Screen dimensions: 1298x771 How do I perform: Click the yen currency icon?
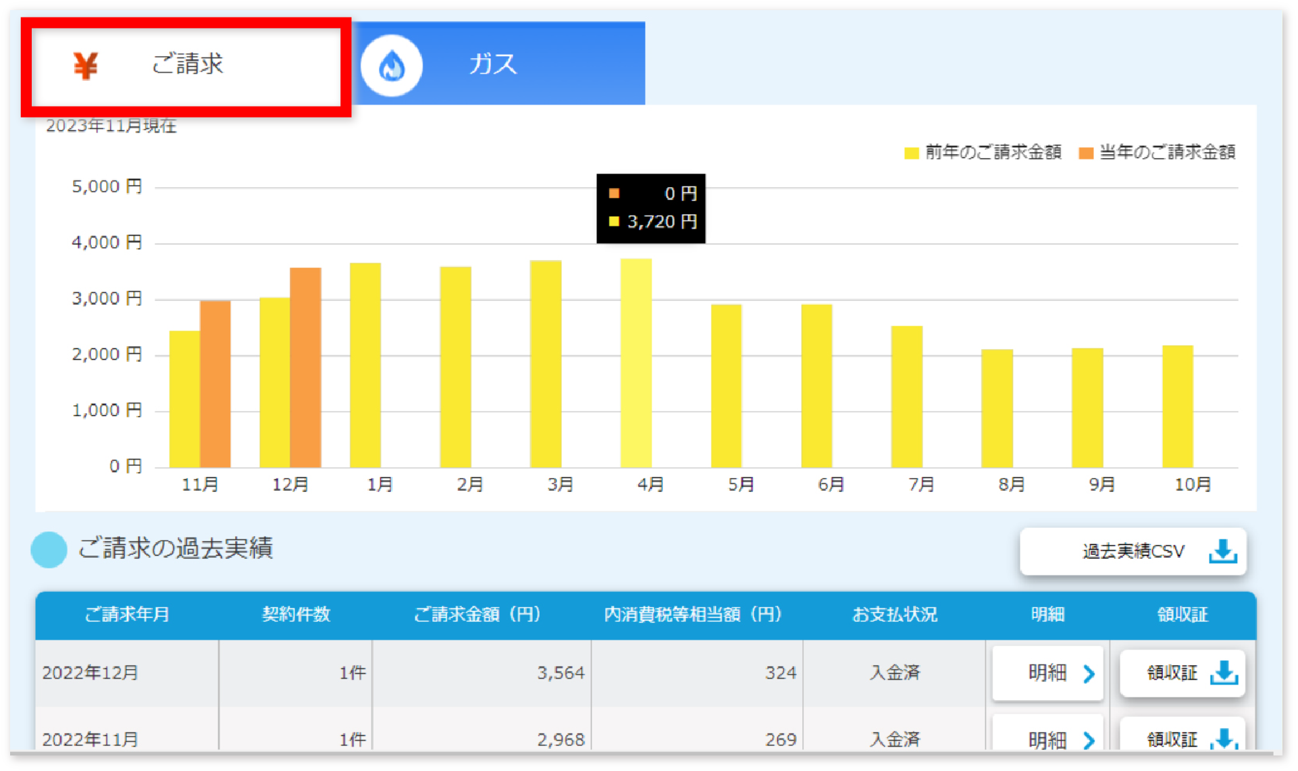86,65
